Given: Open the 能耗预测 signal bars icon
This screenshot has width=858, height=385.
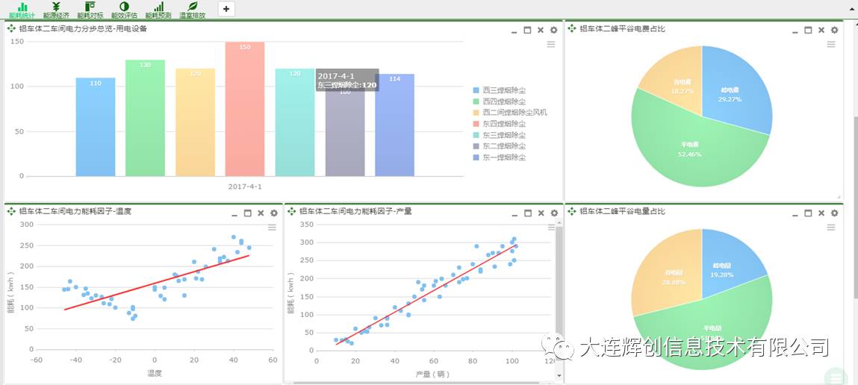Looking at the screenshot, I should pos(158,9).
